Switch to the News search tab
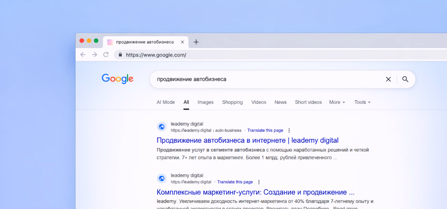Viewport: 447px width, 209px height. click(280, 102)
